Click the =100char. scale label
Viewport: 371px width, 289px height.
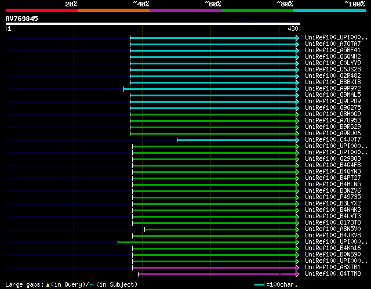coord(282,284)
